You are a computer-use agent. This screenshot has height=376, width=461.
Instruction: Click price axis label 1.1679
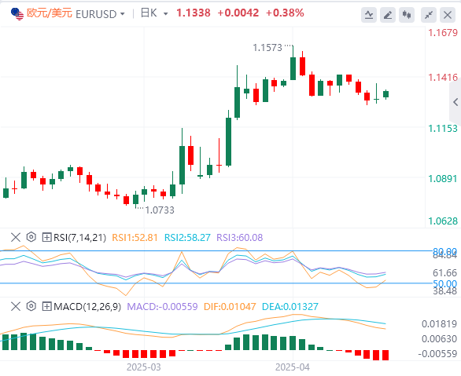click(443, 32)
